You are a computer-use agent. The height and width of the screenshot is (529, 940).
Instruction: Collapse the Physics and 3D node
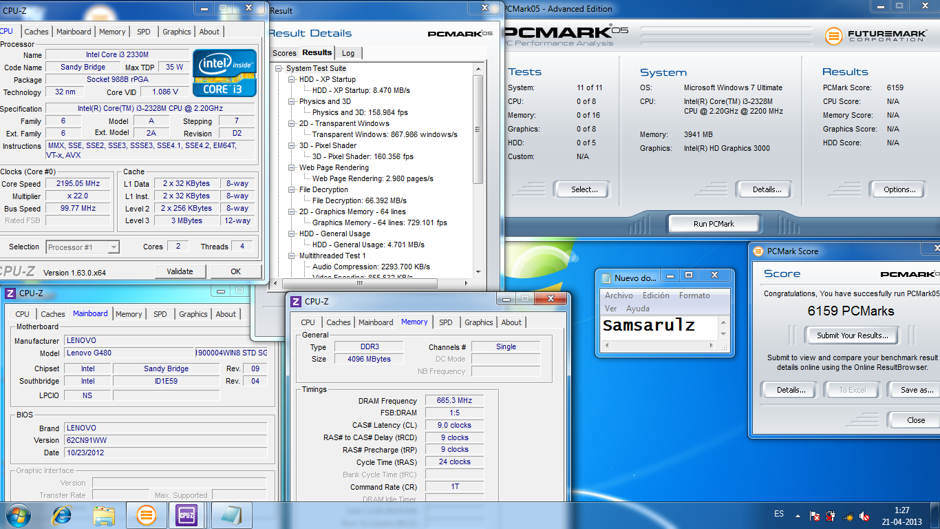click(292, 101)
